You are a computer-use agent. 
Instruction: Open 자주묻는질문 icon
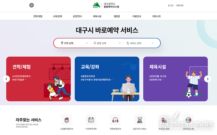(x=164, y=120)
